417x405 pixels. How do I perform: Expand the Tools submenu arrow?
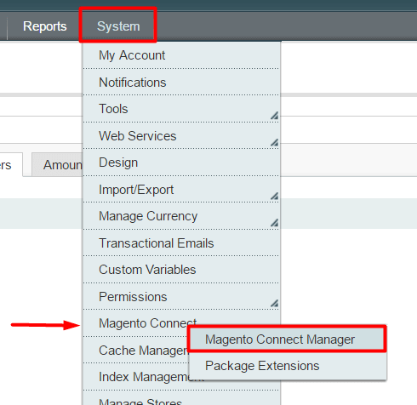(x=274, y=116)
